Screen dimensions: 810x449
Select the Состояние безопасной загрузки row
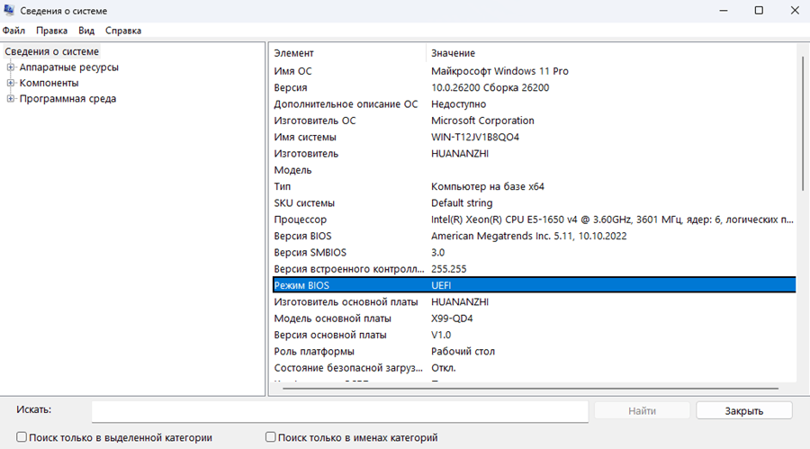point(534,368)
